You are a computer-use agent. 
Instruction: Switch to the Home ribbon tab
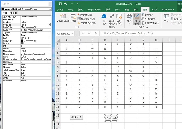click(x=71, y=10)
